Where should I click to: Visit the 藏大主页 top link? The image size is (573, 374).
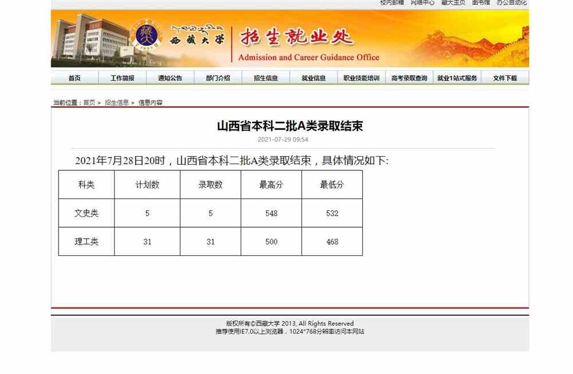[453, 2]
